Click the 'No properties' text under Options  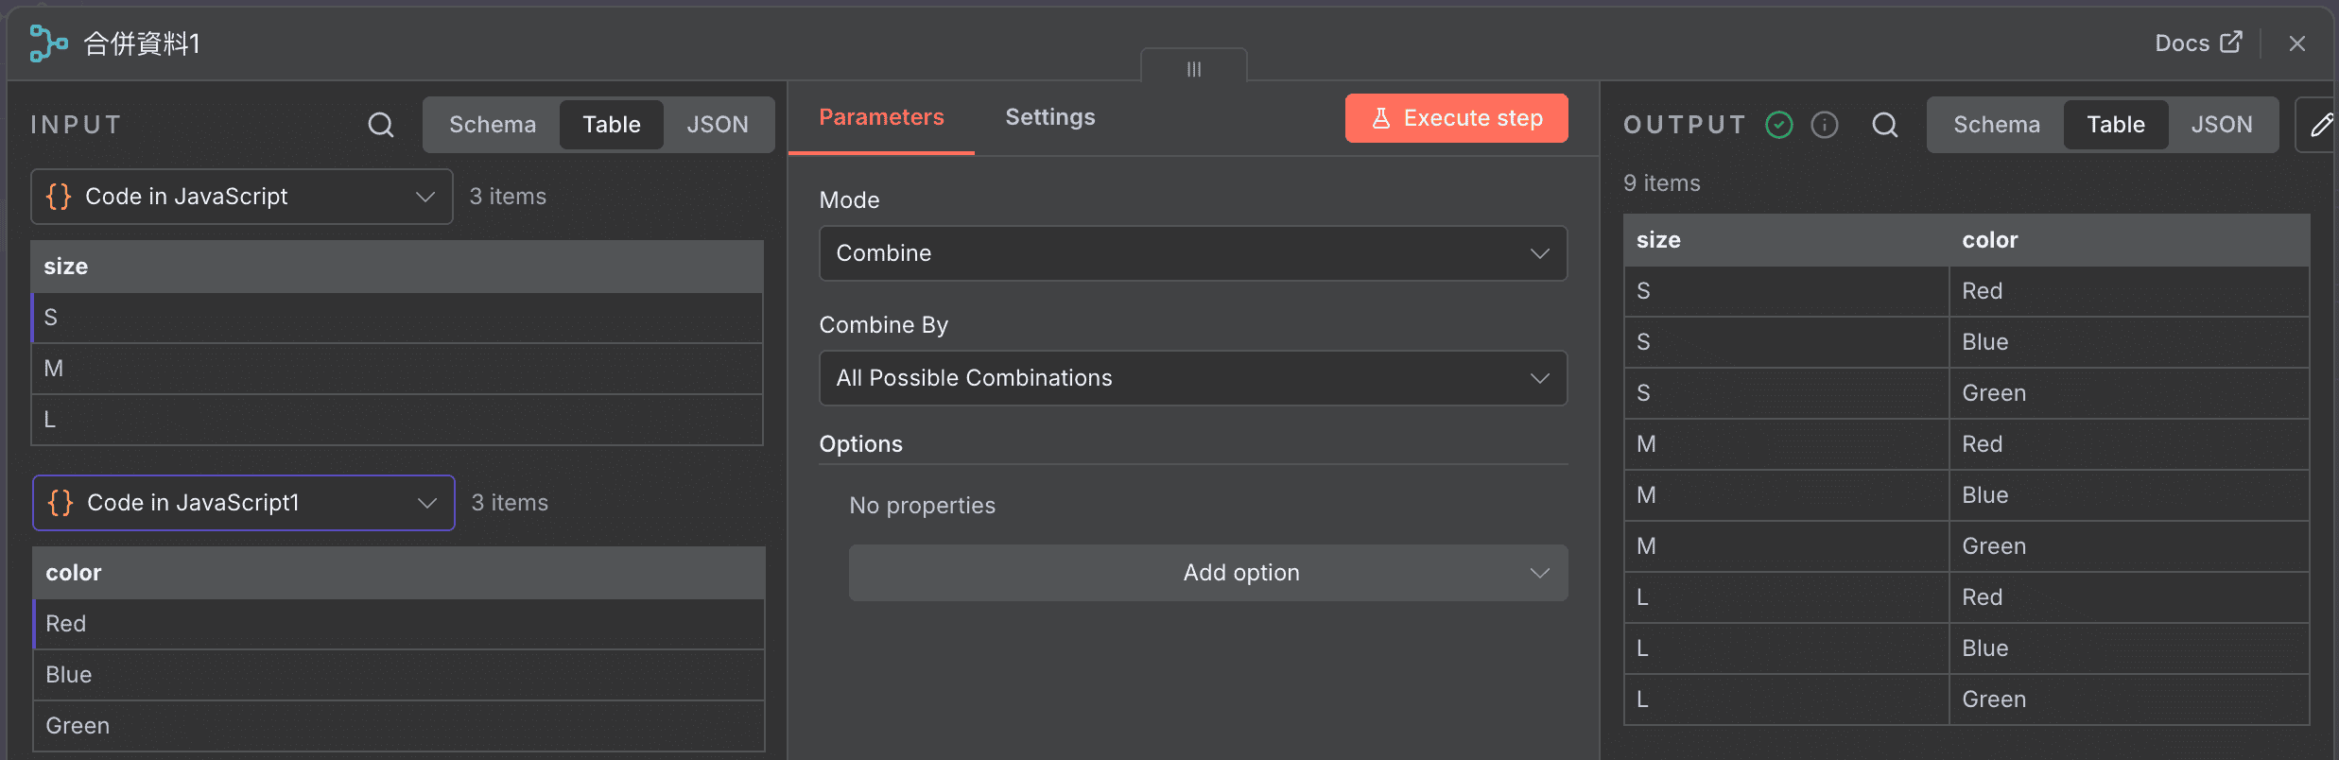[x=923, y=506]
